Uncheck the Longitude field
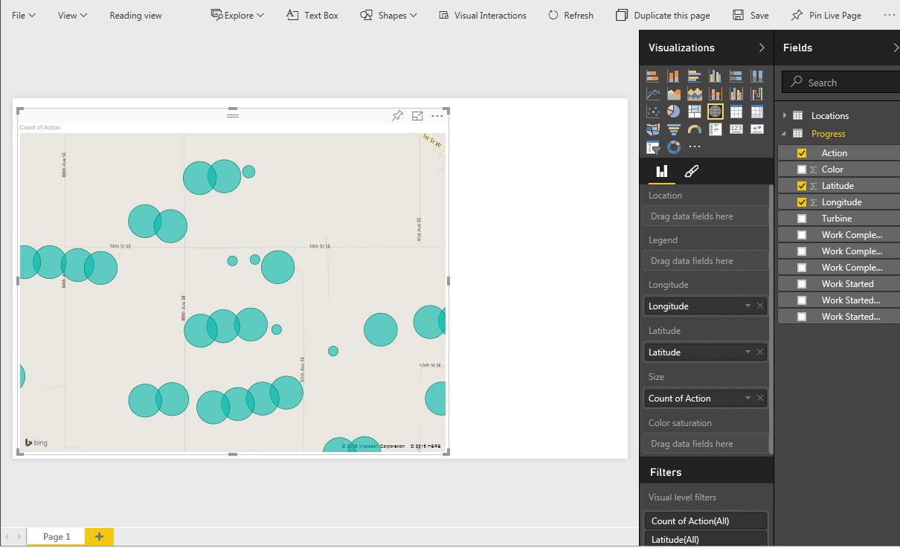 802,202
